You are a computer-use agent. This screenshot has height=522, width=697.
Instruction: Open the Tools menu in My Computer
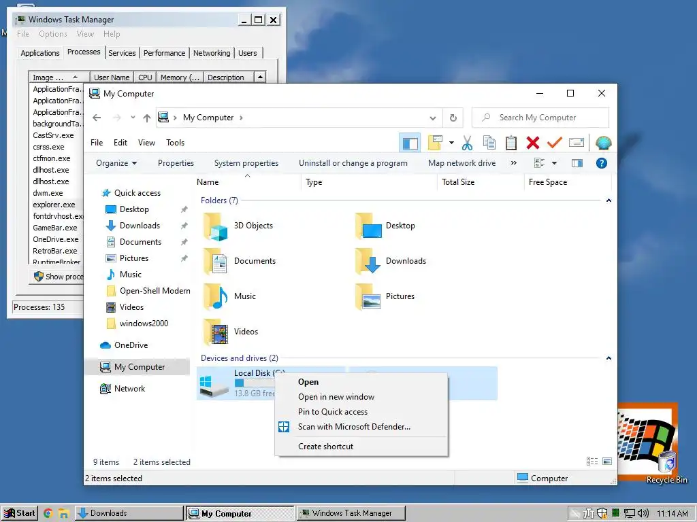175,143
